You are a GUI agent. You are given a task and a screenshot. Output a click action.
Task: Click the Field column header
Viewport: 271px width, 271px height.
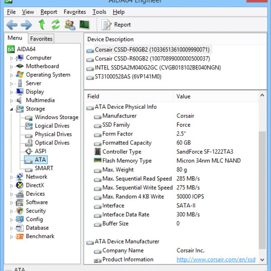129,97
